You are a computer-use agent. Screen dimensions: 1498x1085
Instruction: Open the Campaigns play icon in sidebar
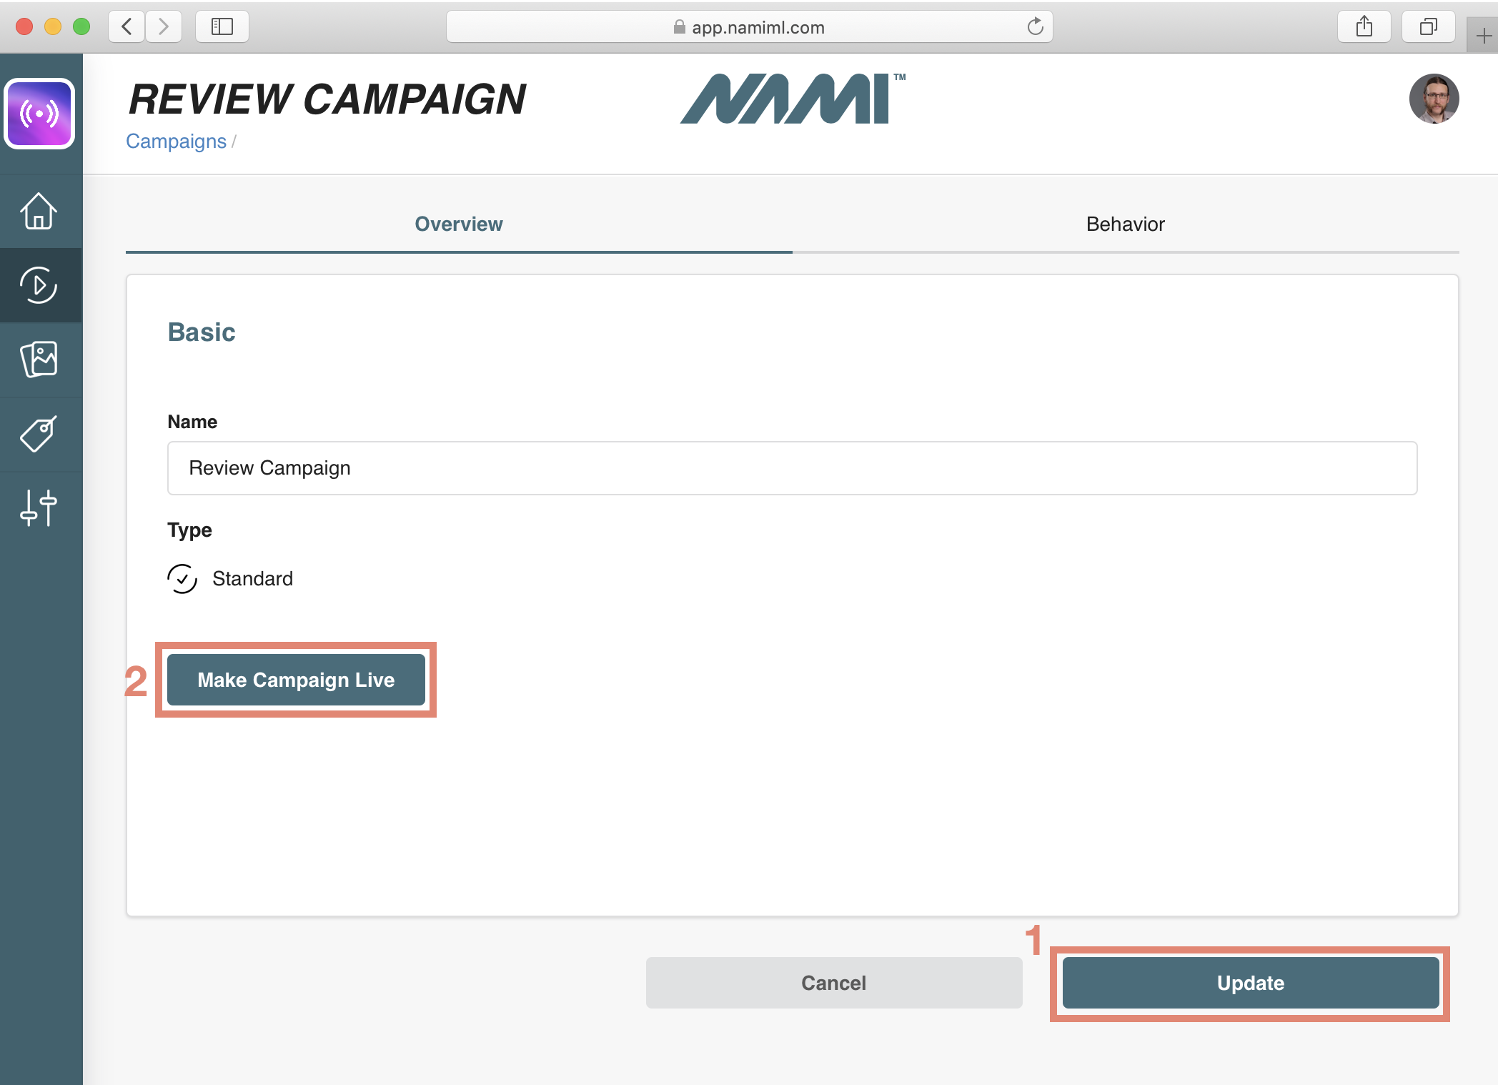(39, 285)
